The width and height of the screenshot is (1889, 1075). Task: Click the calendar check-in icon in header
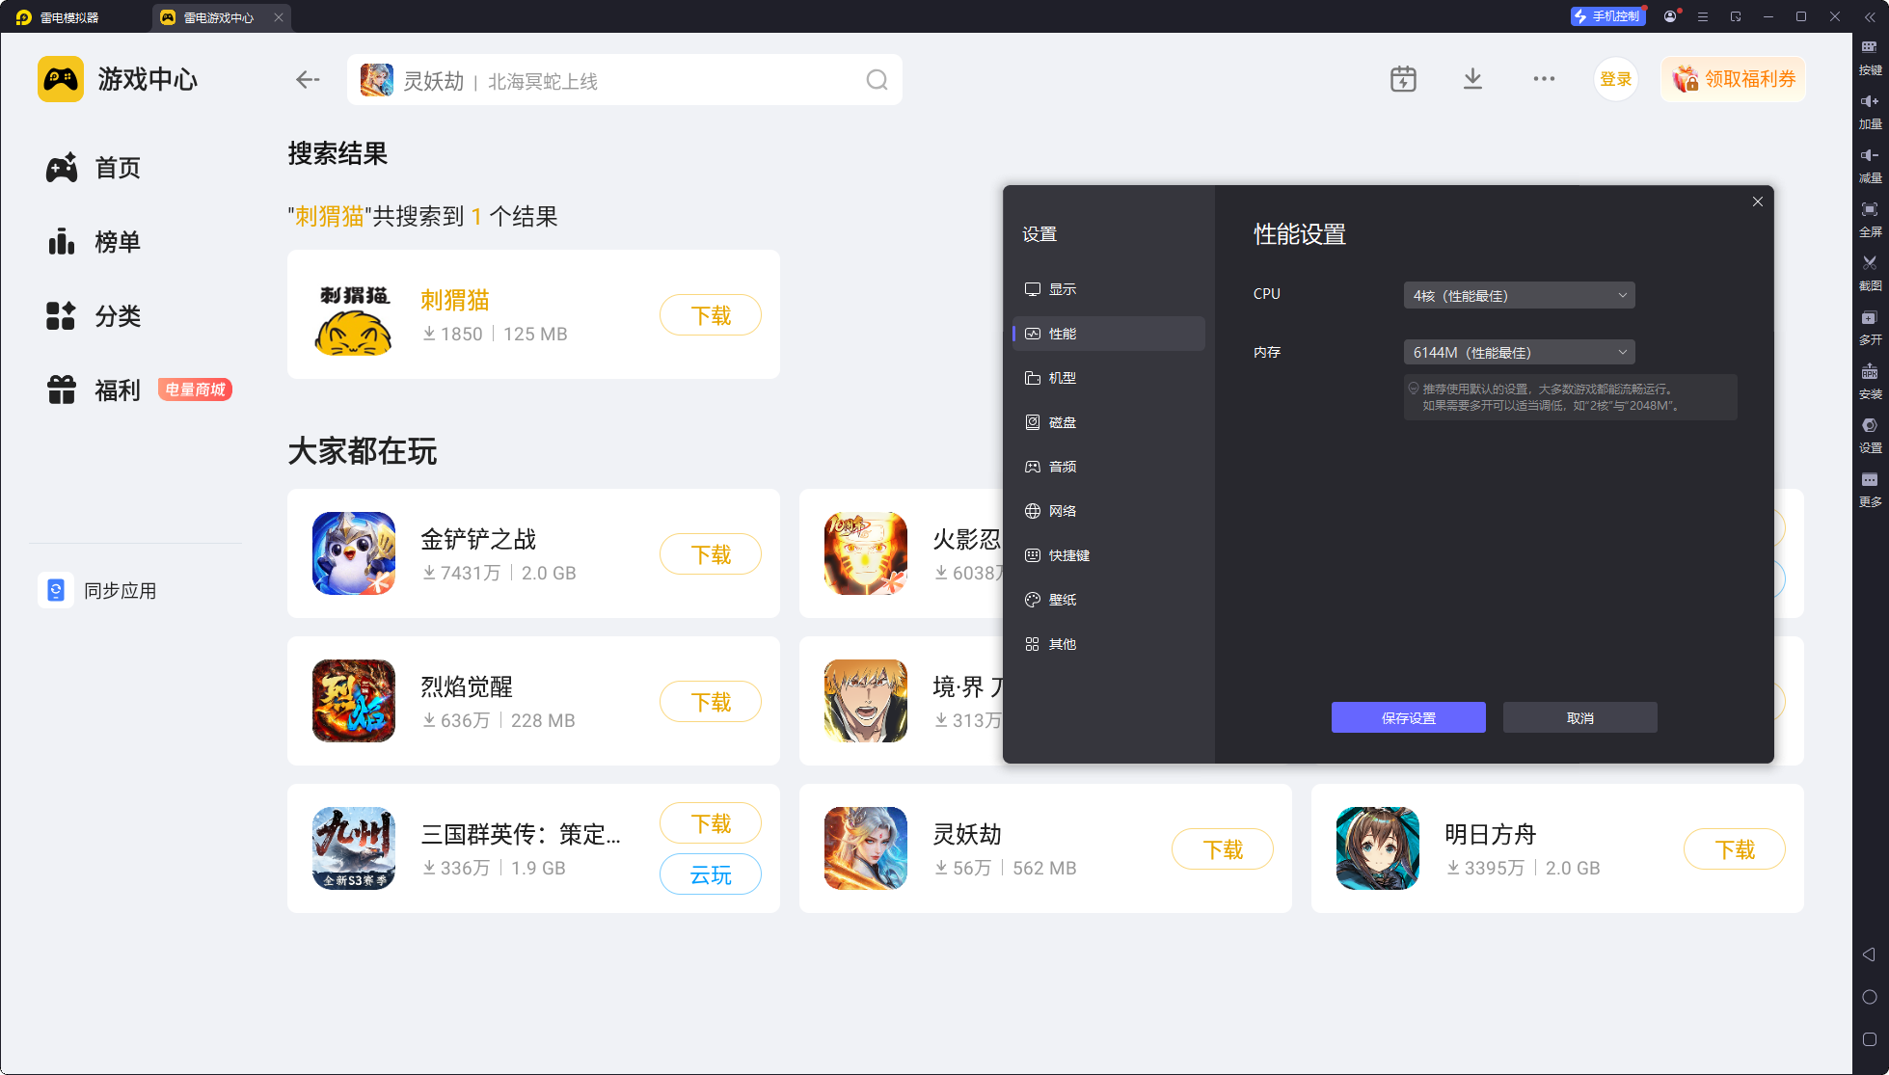(1403, 79)
